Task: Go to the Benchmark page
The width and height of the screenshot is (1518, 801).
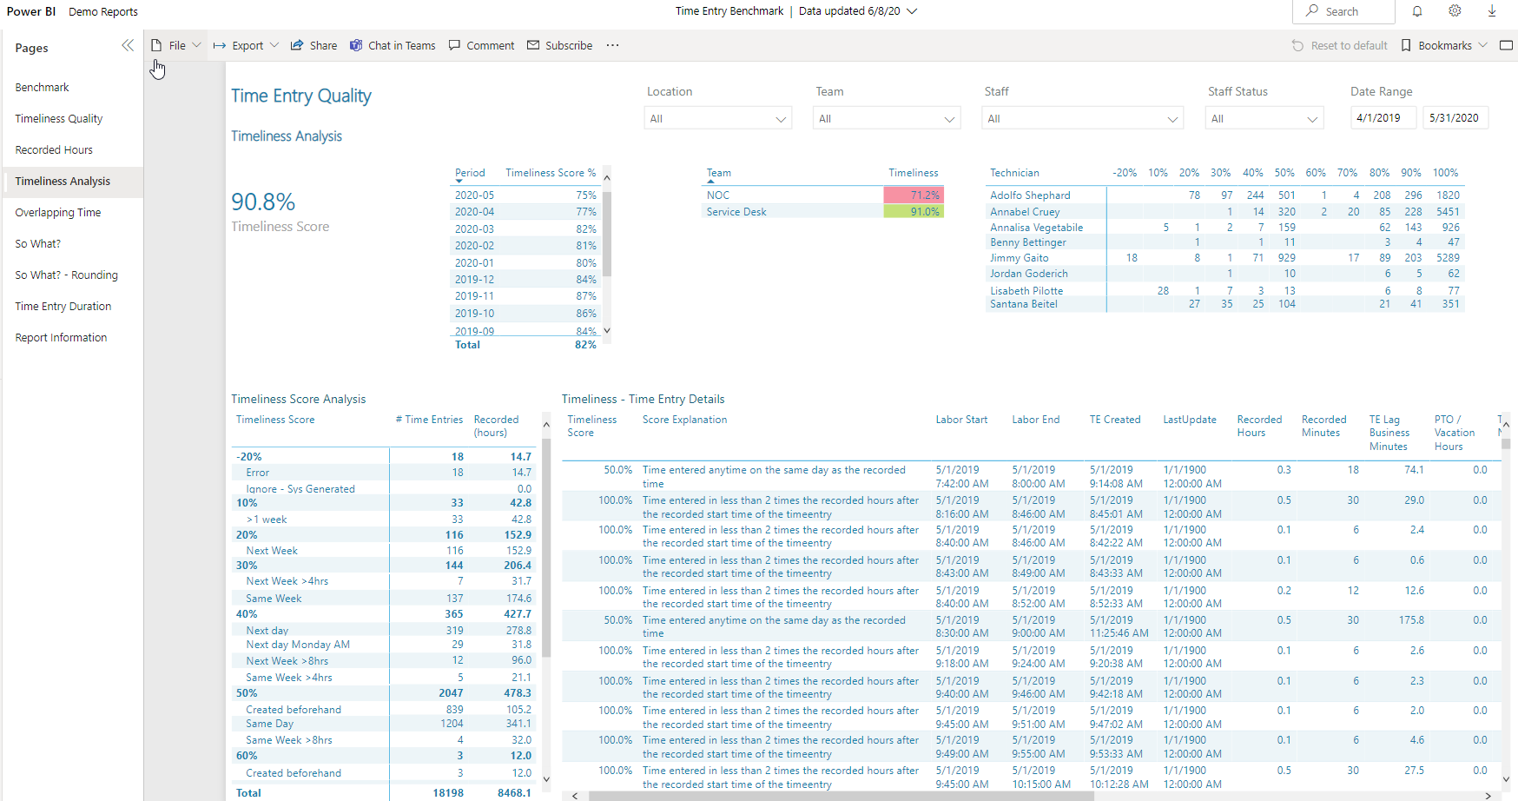Action: click(x=73, y=87)
